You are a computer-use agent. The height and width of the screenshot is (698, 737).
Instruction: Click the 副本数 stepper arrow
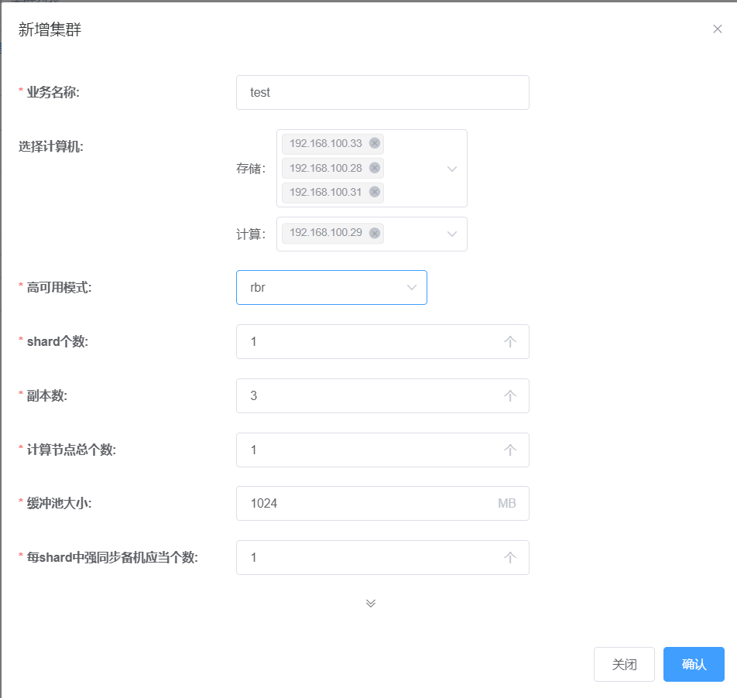tap(510, 396)
